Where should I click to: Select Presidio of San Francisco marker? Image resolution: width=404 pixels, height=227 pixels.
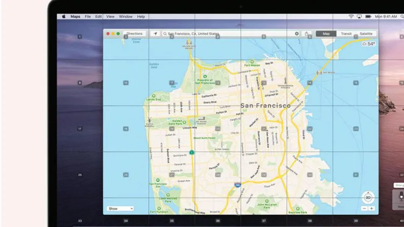tap(205, 77)
